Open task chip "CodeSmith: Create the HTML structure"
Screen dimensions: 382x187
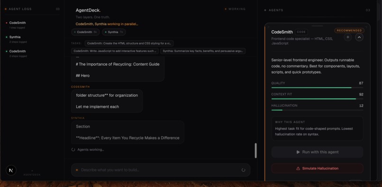coord(129,43)
